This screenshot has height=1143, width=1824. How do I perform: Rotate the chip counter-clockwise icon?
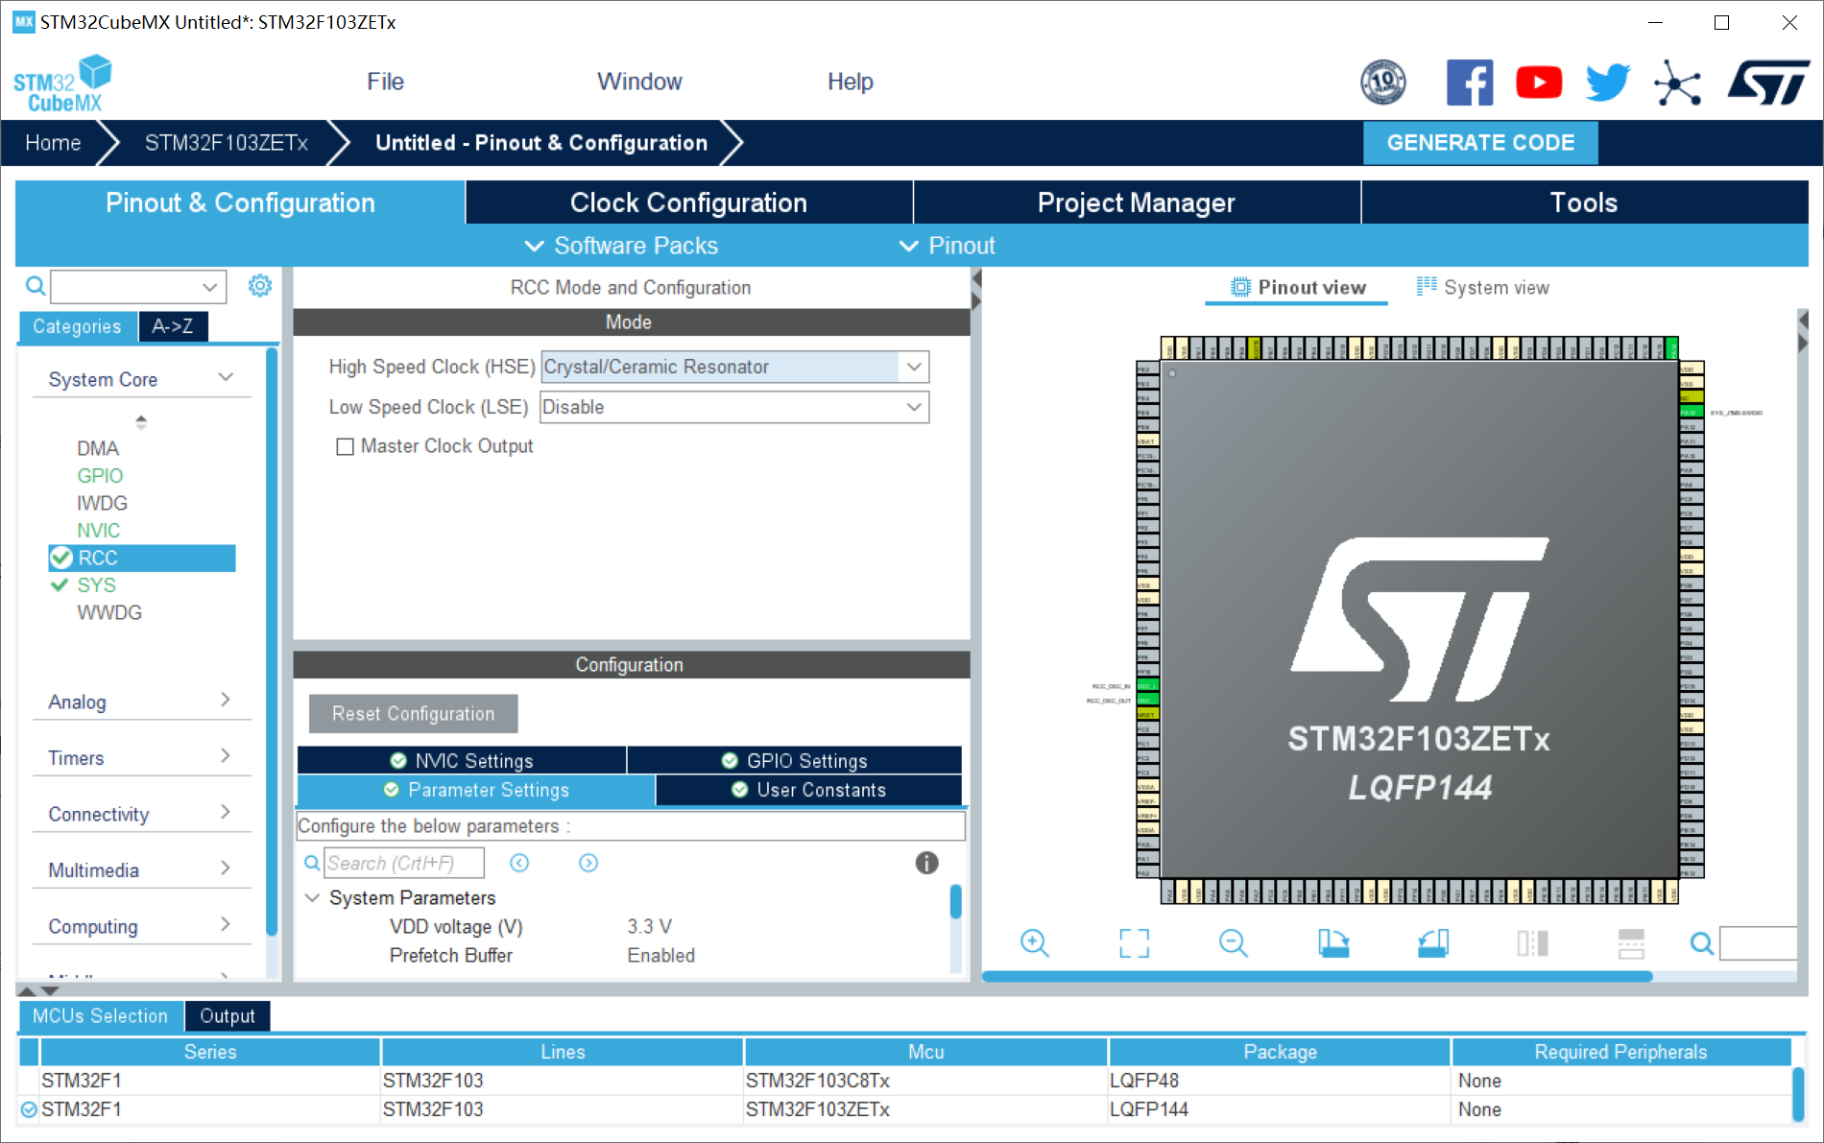point(1433,943)
